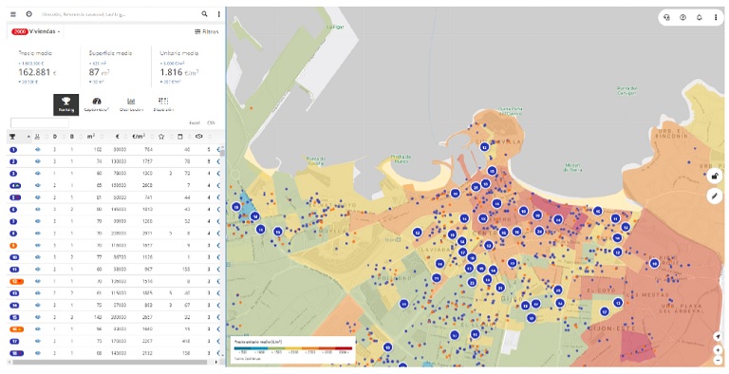
Task: Open the three-dot menu on the map toolbar
Action: tap(716, 18)
